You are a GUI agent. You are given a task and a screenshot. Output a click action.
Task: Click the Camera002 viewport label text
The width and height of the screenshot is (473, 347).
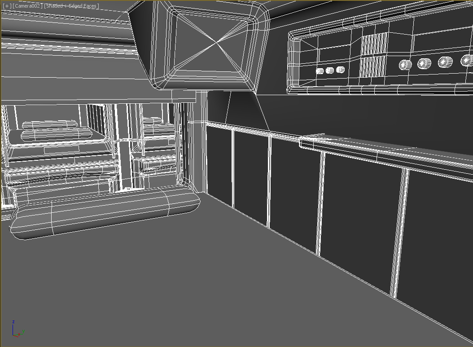click(x=27, y=6)
